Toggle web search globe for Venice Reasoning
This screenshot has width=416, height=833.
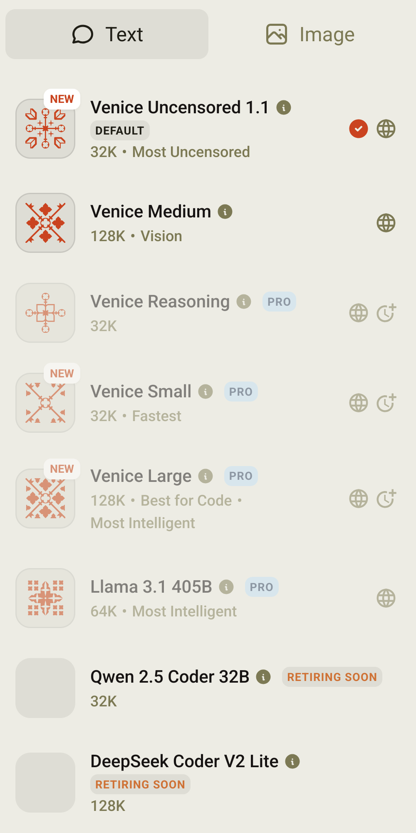coord(359,313)
